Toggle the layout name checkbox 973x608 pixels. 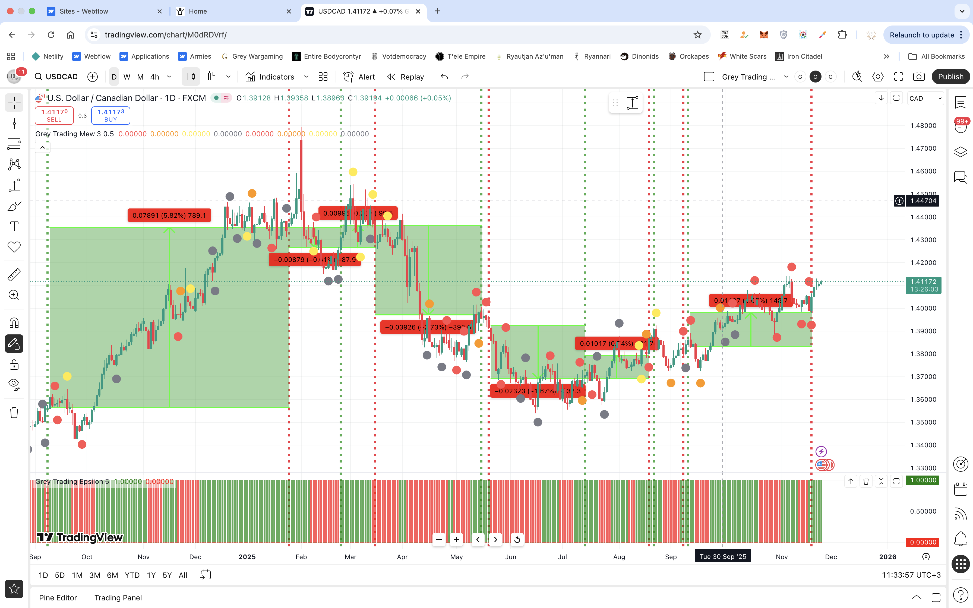tap(709, 77)
